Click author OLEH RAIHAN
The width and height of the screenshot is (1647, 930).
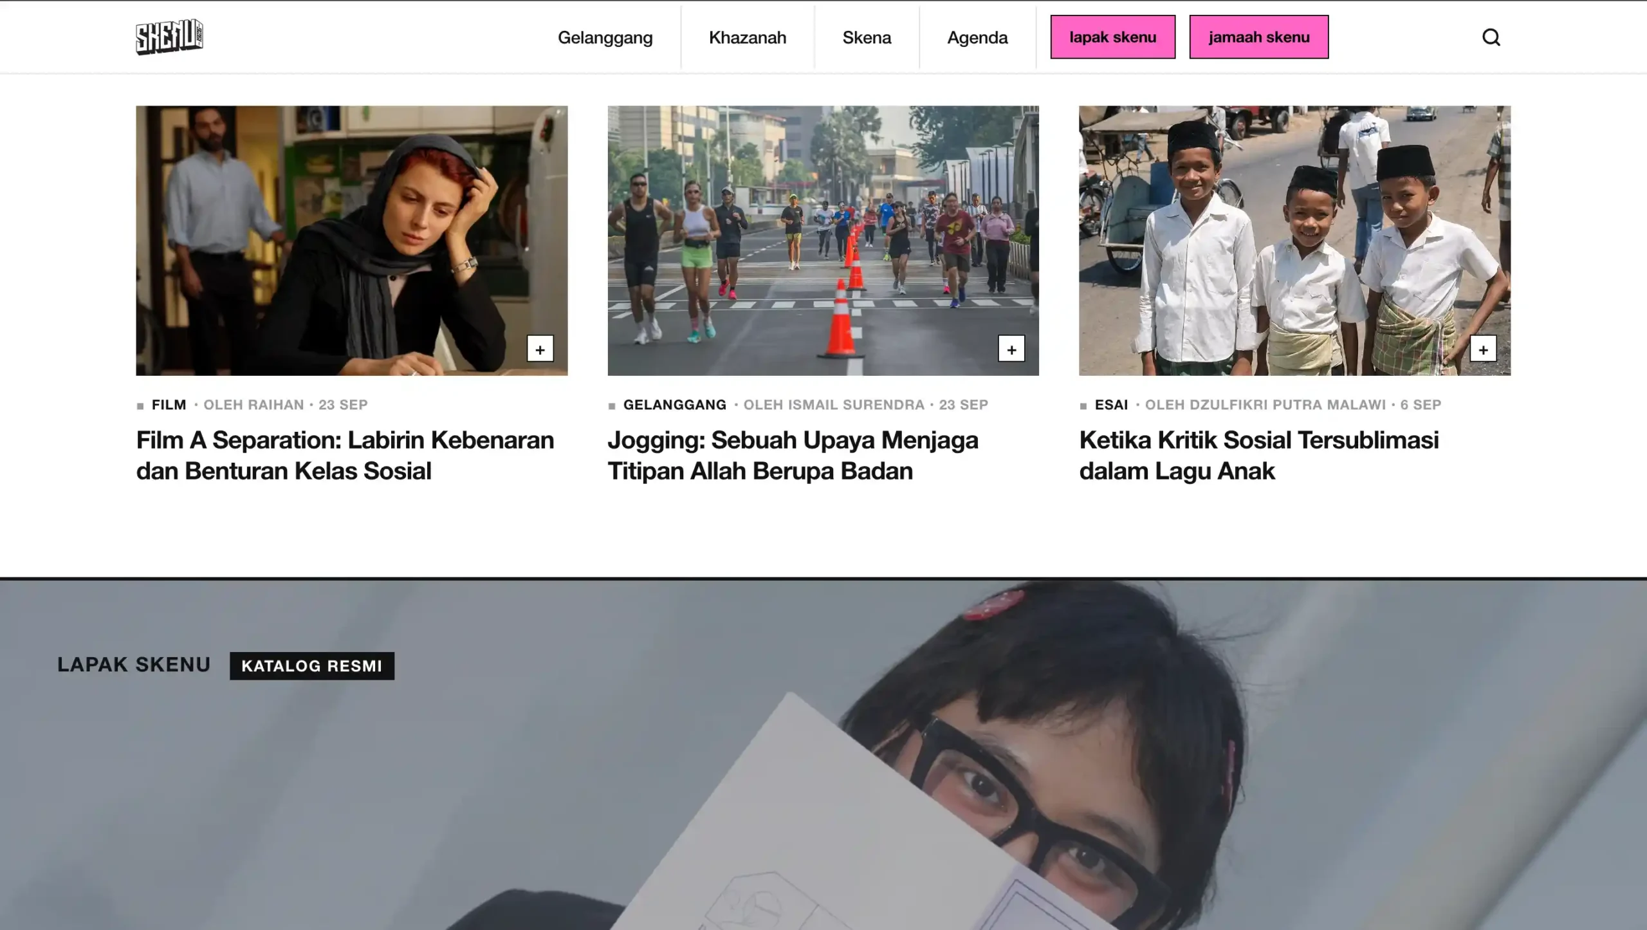253,405
